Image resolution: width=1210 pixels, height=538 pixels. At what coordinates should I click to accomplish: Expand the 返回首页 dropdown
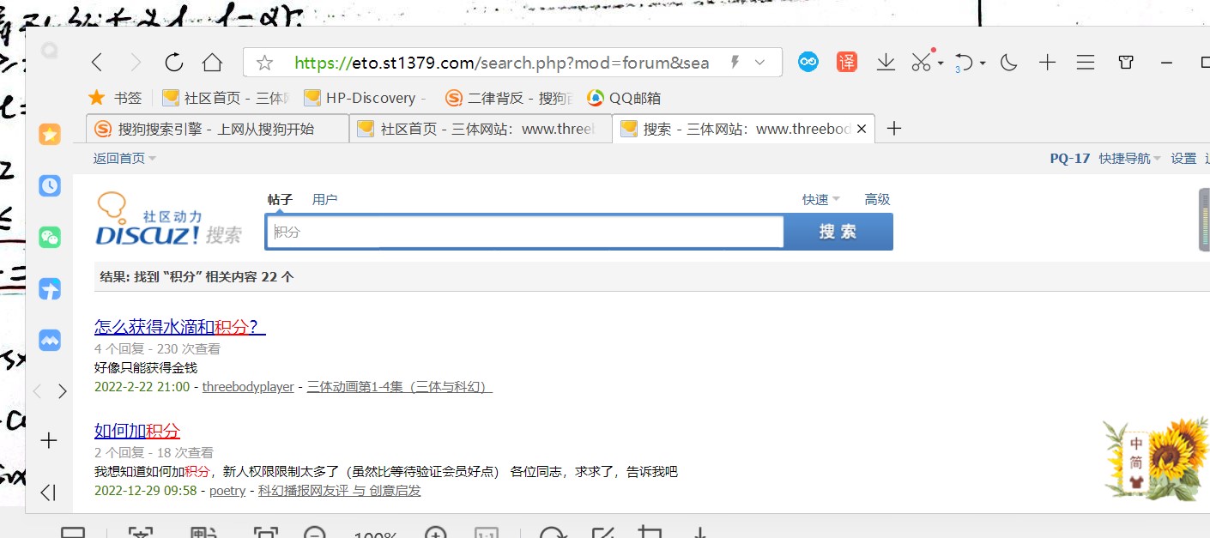point(125,158)
